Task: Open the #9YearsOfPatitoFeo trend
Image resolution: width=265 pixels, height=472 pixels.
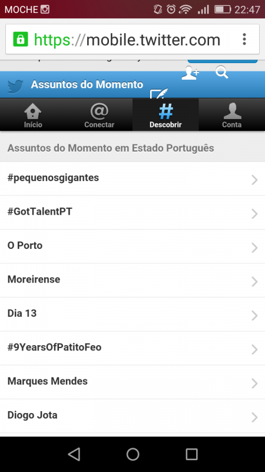Action: (x=132, y=348)
